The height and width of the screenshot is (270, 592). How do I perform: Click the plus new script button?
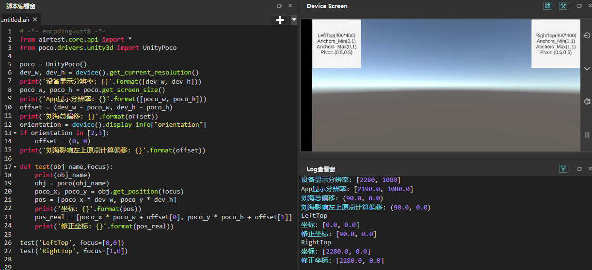tap(280, 20)
